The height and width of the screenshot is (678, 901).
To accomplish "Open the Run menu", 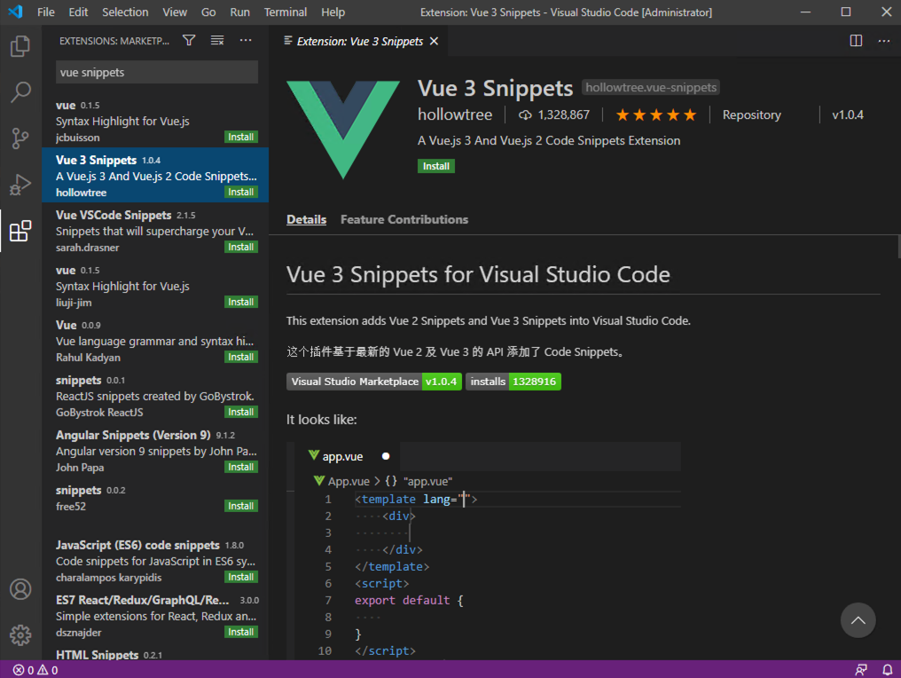I will [x=239, y=12].
